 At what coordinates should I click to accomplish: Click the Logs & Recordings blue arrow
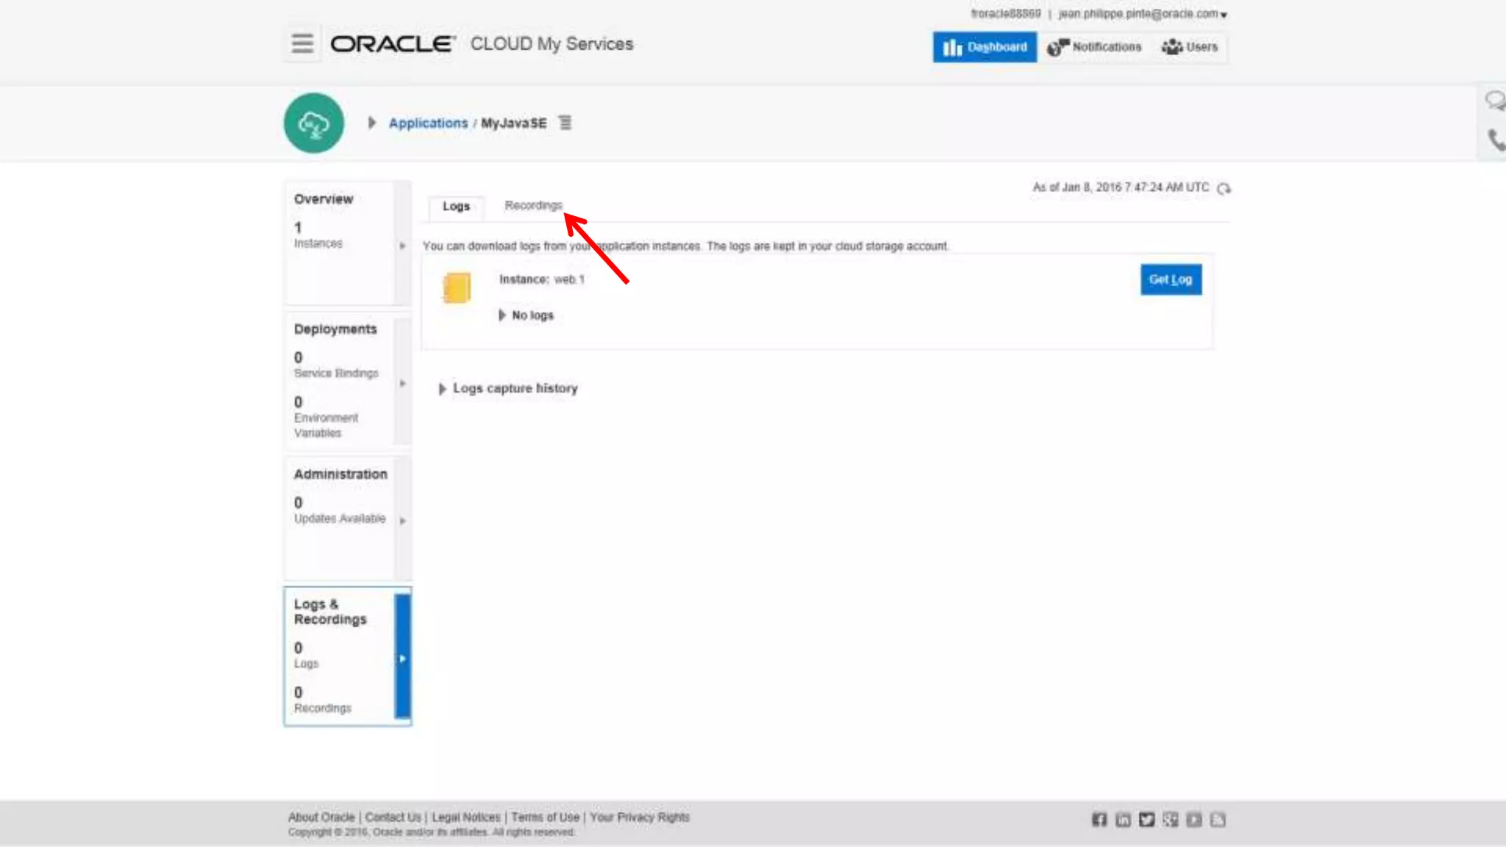point(402,658)
